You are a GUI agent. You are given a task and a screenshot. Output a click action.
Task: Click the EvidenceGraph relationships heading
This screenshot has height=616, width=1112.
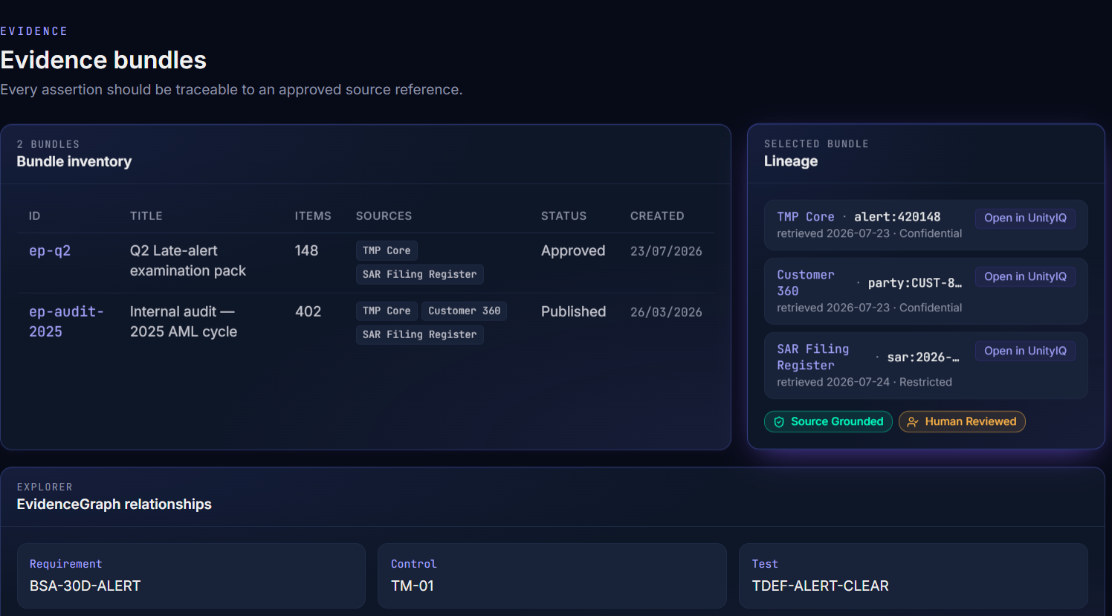114,505
